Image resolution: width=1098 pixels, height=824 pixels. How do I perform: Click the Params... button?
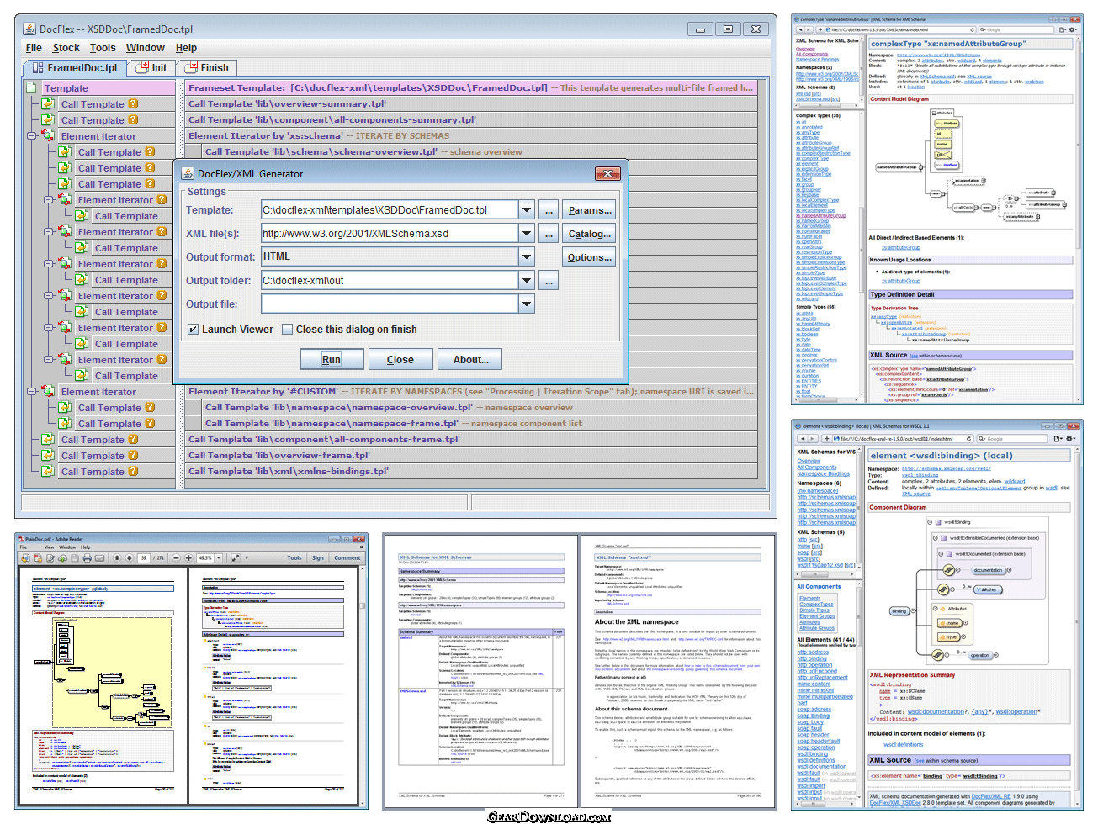click(589, 210)
